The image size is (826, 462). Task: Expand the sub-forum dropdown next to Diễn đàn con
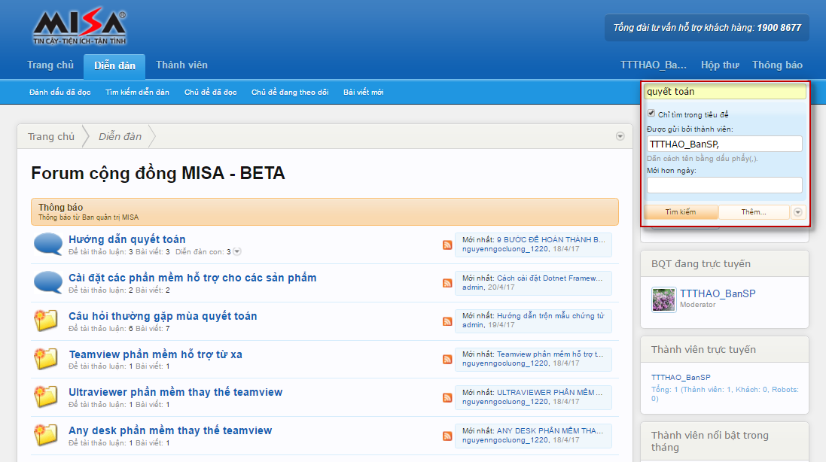(x=237, y=251)
